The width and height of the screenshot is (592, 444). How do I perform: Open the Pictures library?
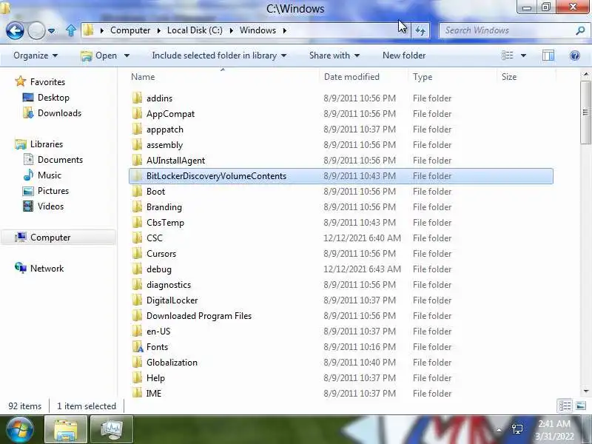pos(46,191)
